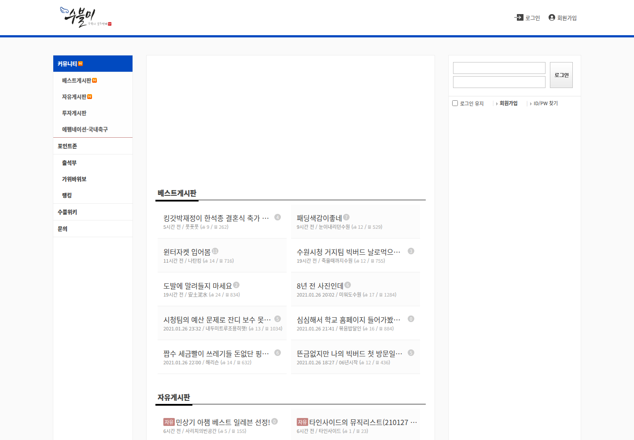Image resolution: width=634 pixels, height=440 pixels.
Task: Click the person icon beside 회원가입 in header
Action: point(552,18)
